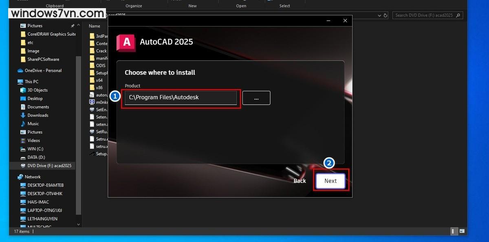Click the red AutoCAD logo icon

[x=126, y=42]
